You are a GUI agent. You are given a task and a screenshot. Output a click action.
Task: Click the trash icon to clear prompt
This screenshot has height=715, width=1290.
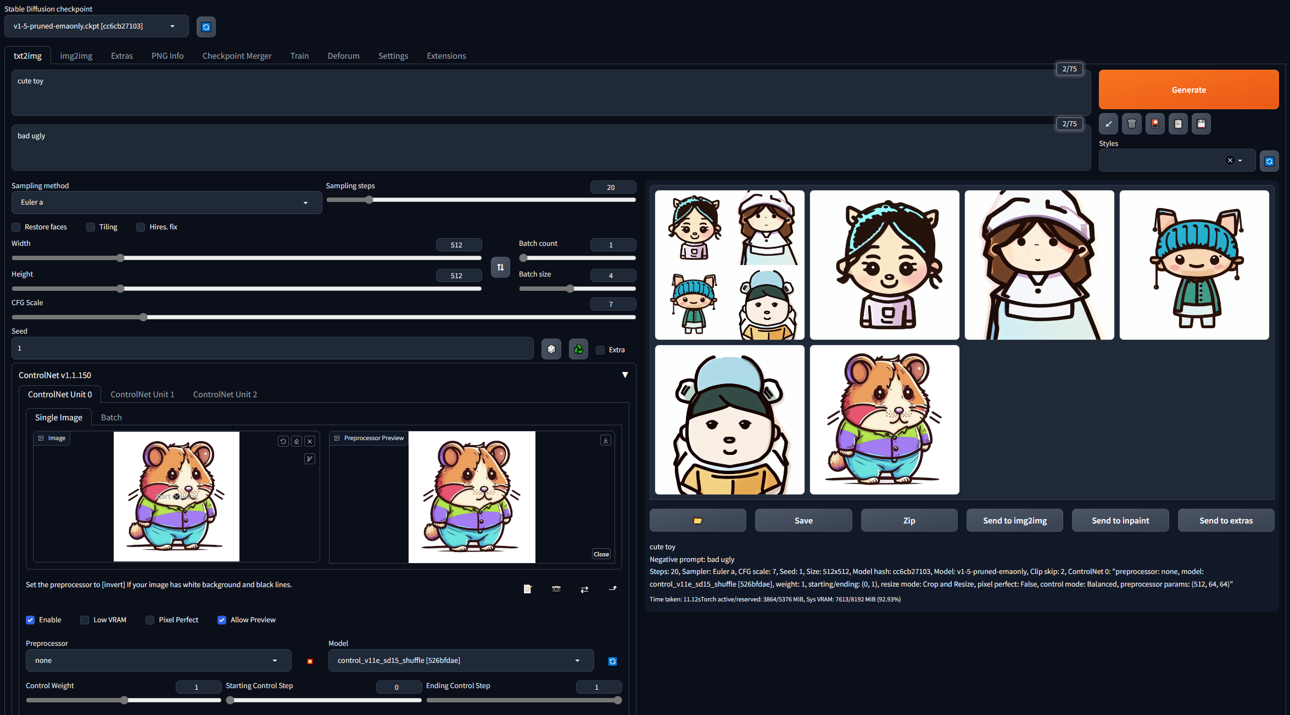pyautogui.click(x=1131, y=124)
